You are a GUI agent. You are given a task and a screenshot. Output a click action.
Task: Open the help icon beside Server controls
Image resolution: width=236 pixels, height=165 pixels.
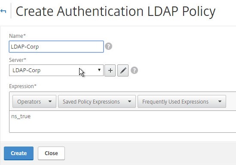coord(134,70)
